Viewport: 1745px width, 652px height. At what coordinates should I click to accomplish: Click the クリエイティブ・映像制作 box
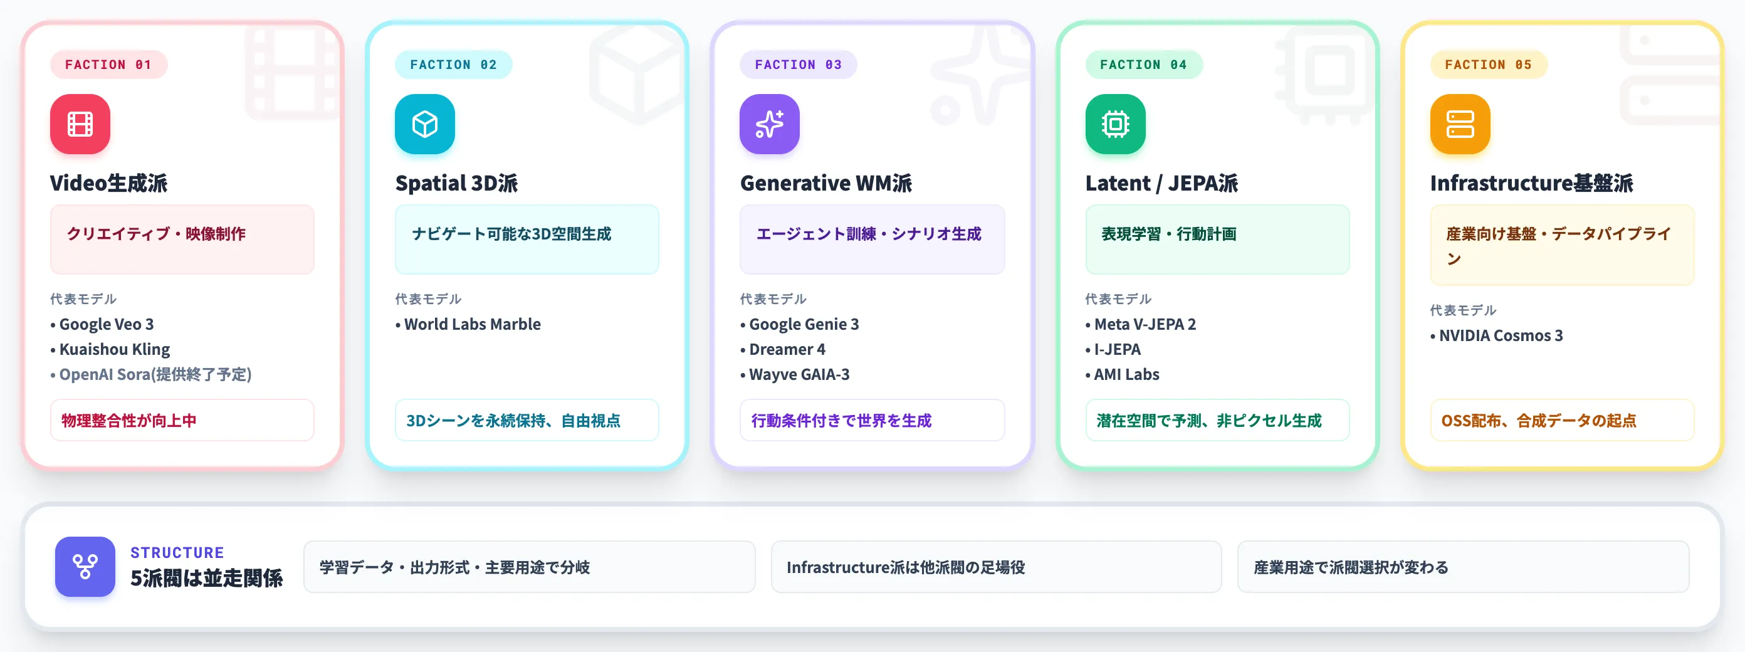tap(182, 239)
